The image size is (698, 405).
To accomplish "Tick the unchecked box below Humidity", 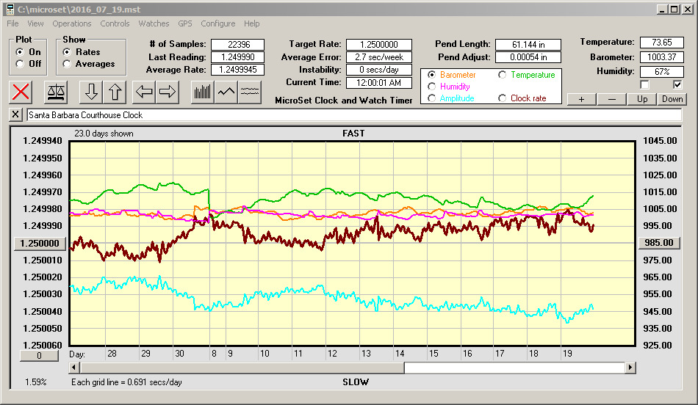I will pyautogui.click(x=645, y=85).
